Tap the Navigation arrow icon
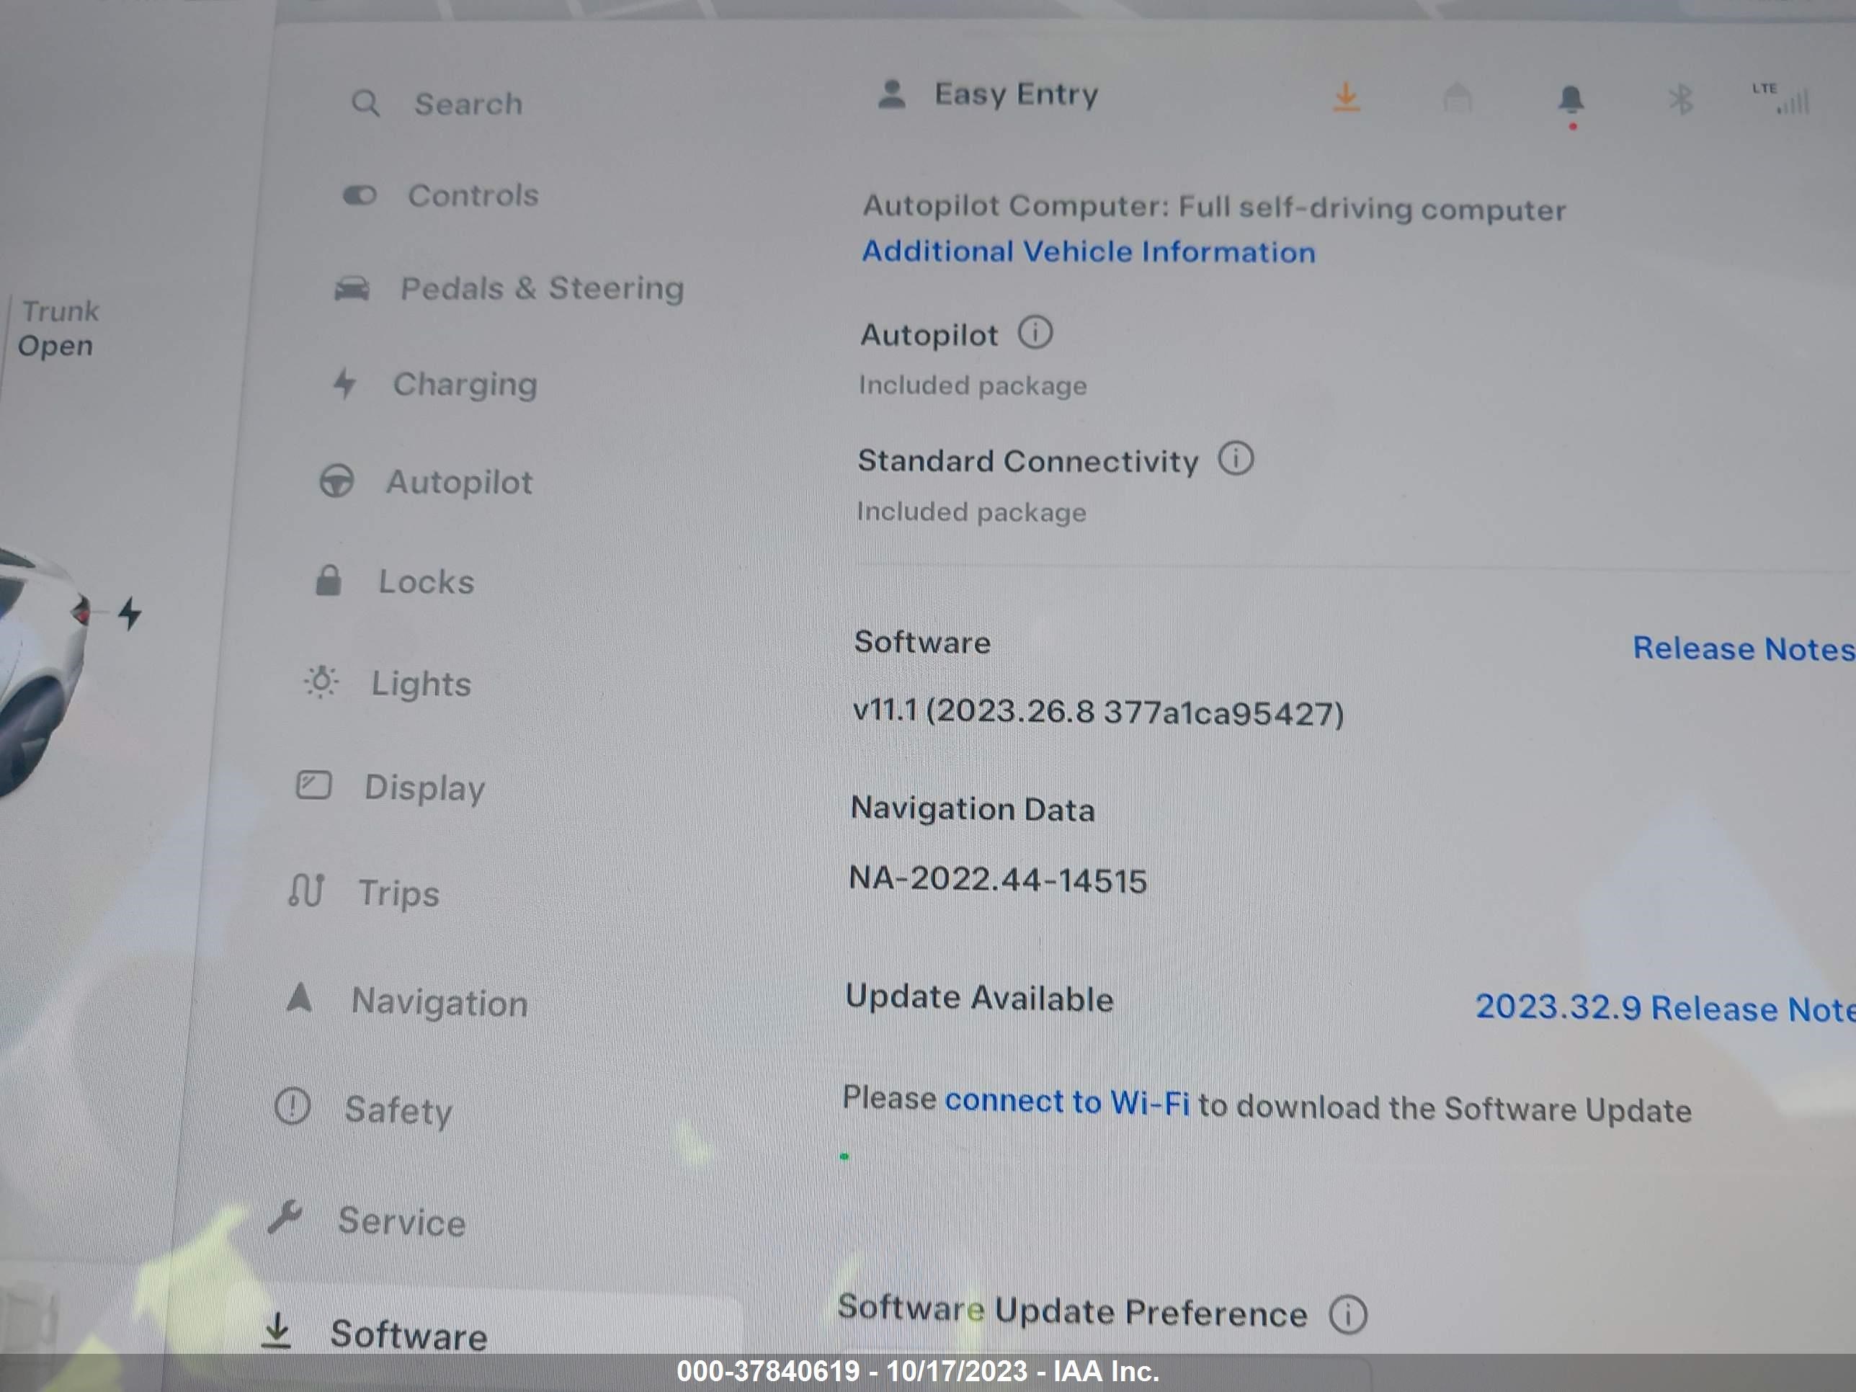1856x1392 pixels. [300, 999]
